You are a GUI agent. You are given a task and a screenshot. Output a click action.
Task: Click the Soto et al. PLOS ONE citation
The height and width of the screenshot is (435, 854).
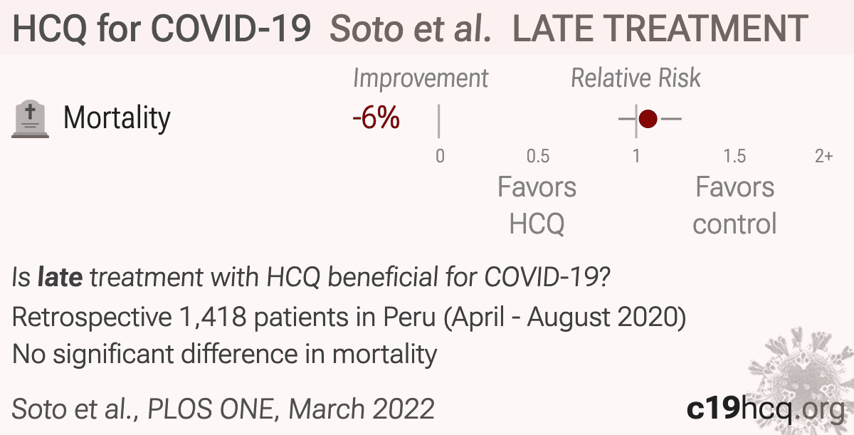pyautogui.click(x=223, y=409)
